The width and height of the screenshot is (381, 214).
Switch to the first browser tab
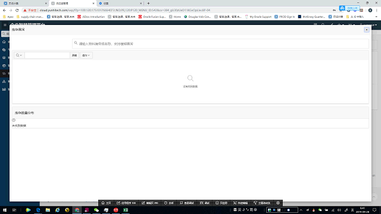pyautogui.click(x=25, y=4)
